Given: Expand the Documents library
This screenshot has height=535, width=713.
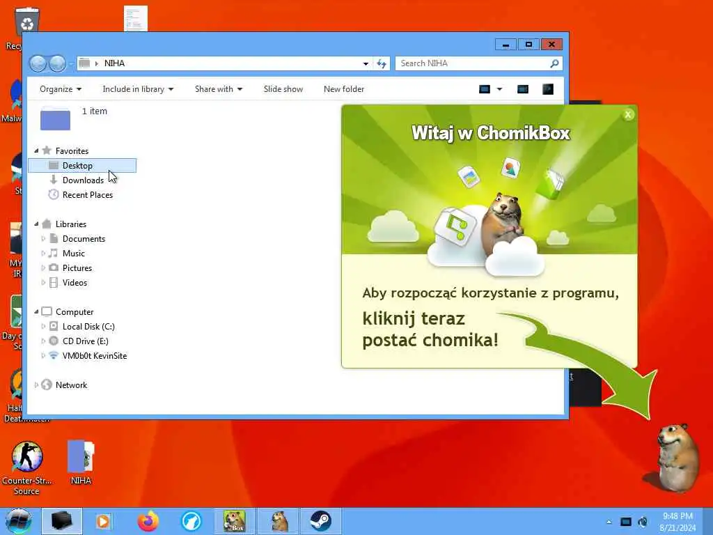Looking at the screenshot, I should click(43, 238).
